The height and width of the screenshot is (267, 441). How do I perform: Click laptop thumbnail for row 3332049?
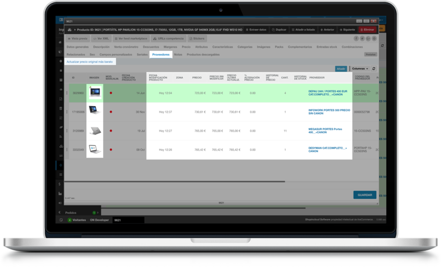(95, 149)
